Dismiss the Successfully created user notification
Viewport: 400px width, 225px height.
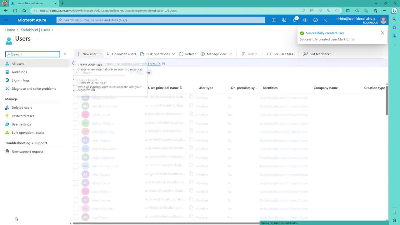382,33
